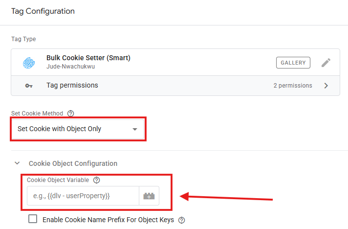This screenshot has height=229, width=348.
Task: Open help tooltip for Set Cookie Method
Action: click(71, 113)
